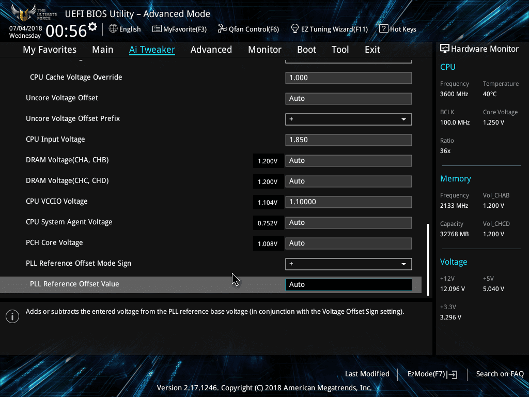The width and height of the screenshot is (529, 397).
Task: Click PLL Reference Offset Value field
Action: tap(349, 285)
